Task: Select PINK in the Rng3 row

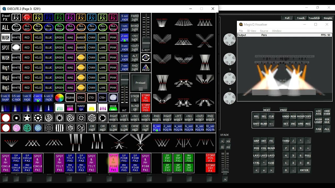Action: pyautogui.click(x=113, y=87)
